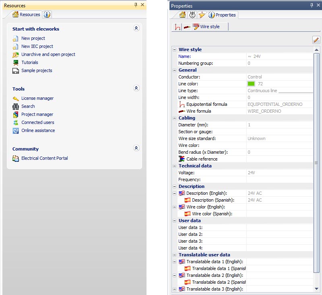Pin the Properties panel
Screen dimensions: 322x295
click(x=312, y=5)
